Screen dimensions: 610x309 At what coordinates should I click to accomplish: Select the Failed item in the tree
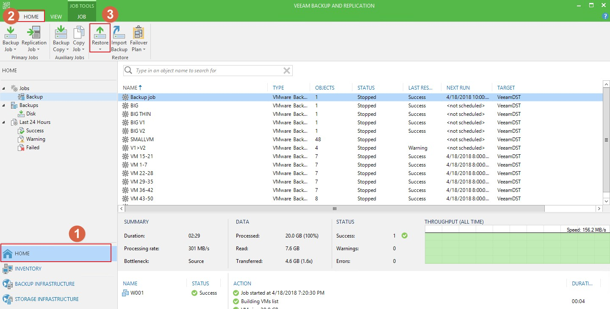click(x=33, y=148)
